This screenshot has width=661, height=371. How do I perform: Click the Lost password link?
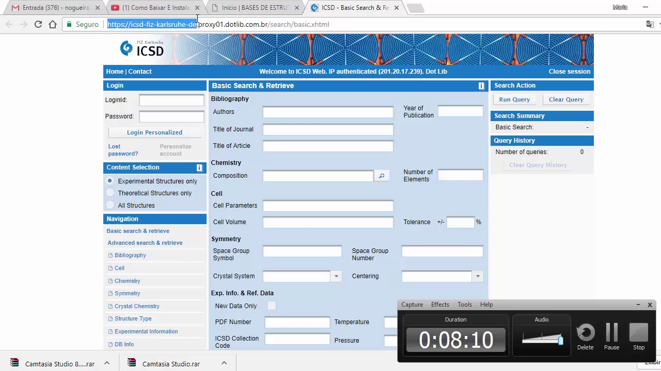pos(123,150)
